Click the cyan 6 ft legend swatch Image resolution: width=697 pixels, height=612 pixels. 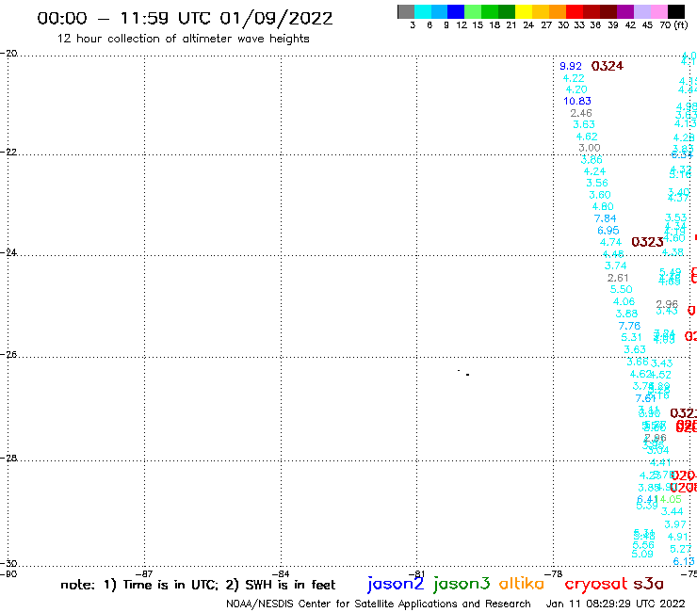pos(423,11)
